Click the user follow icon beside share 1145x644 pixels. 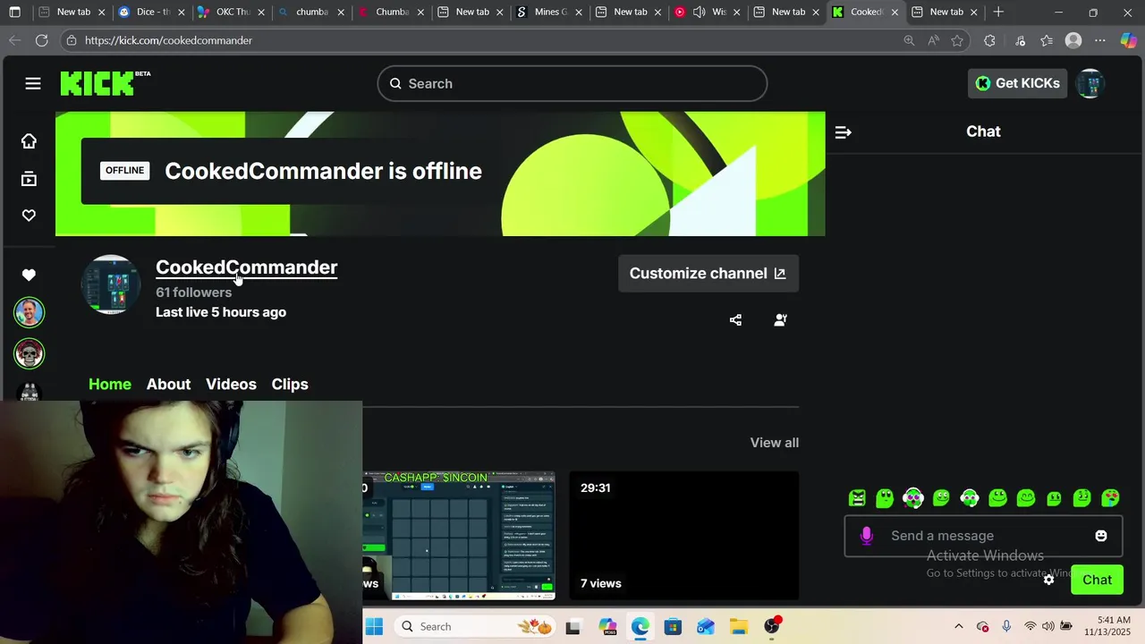click(780, 320)
